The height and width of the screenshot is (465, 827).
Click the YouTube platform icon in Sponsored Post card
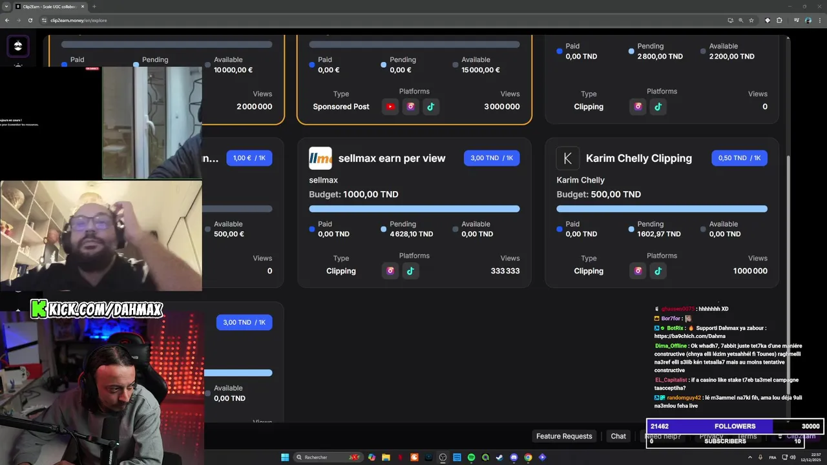(390, 107)
